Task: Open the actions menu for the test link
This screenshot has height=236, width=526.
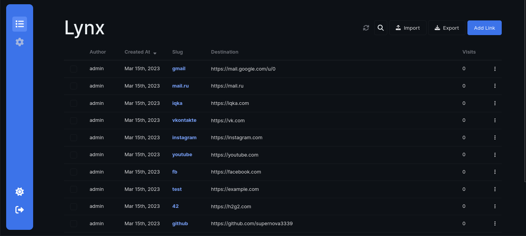Action: coord(495,189)
